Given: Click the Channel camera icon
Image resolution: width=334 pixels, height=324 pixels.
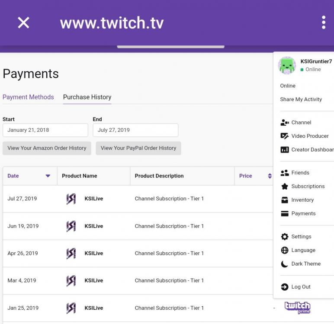Looking at the screenshot, I should [285, 123].
